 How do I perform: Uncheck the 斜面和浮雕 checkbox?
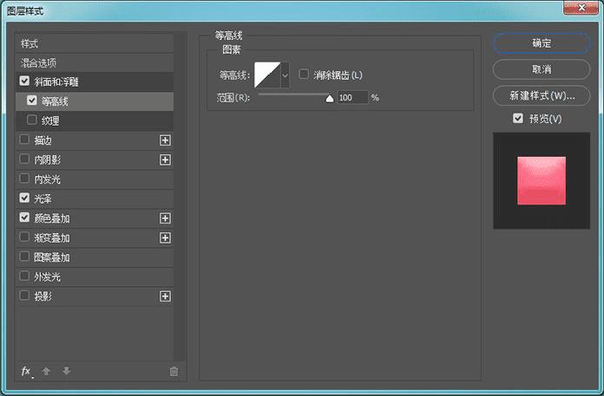click(24, 81)
